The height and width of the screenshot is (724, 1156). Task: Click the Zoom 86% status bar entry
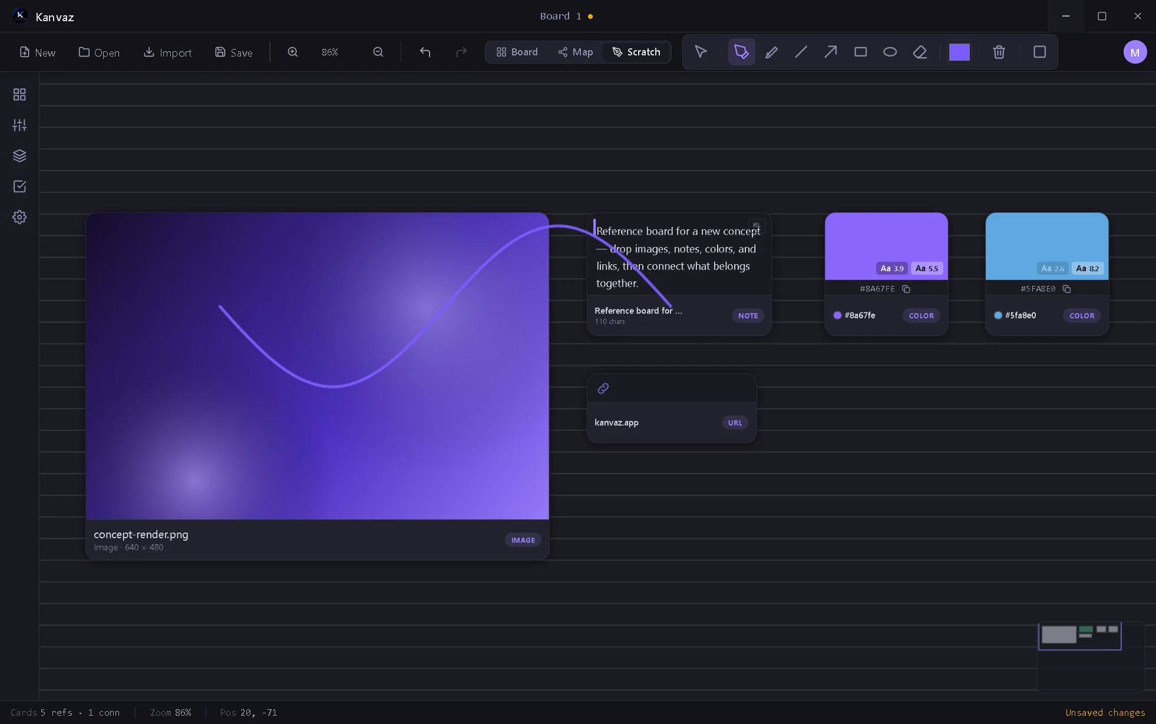(x=170, y=712)
